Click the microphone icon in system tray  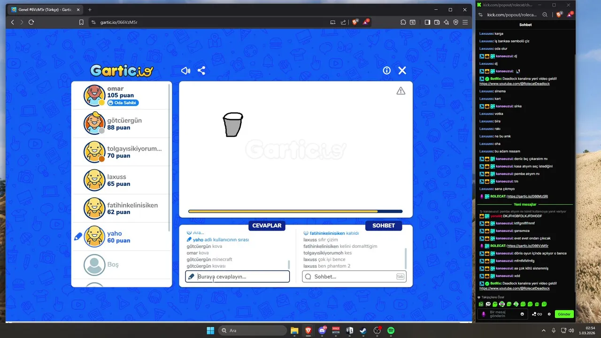pos(554,330)
